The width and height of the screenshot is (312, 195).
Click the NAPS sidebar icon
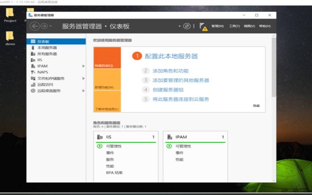[33, 72]
